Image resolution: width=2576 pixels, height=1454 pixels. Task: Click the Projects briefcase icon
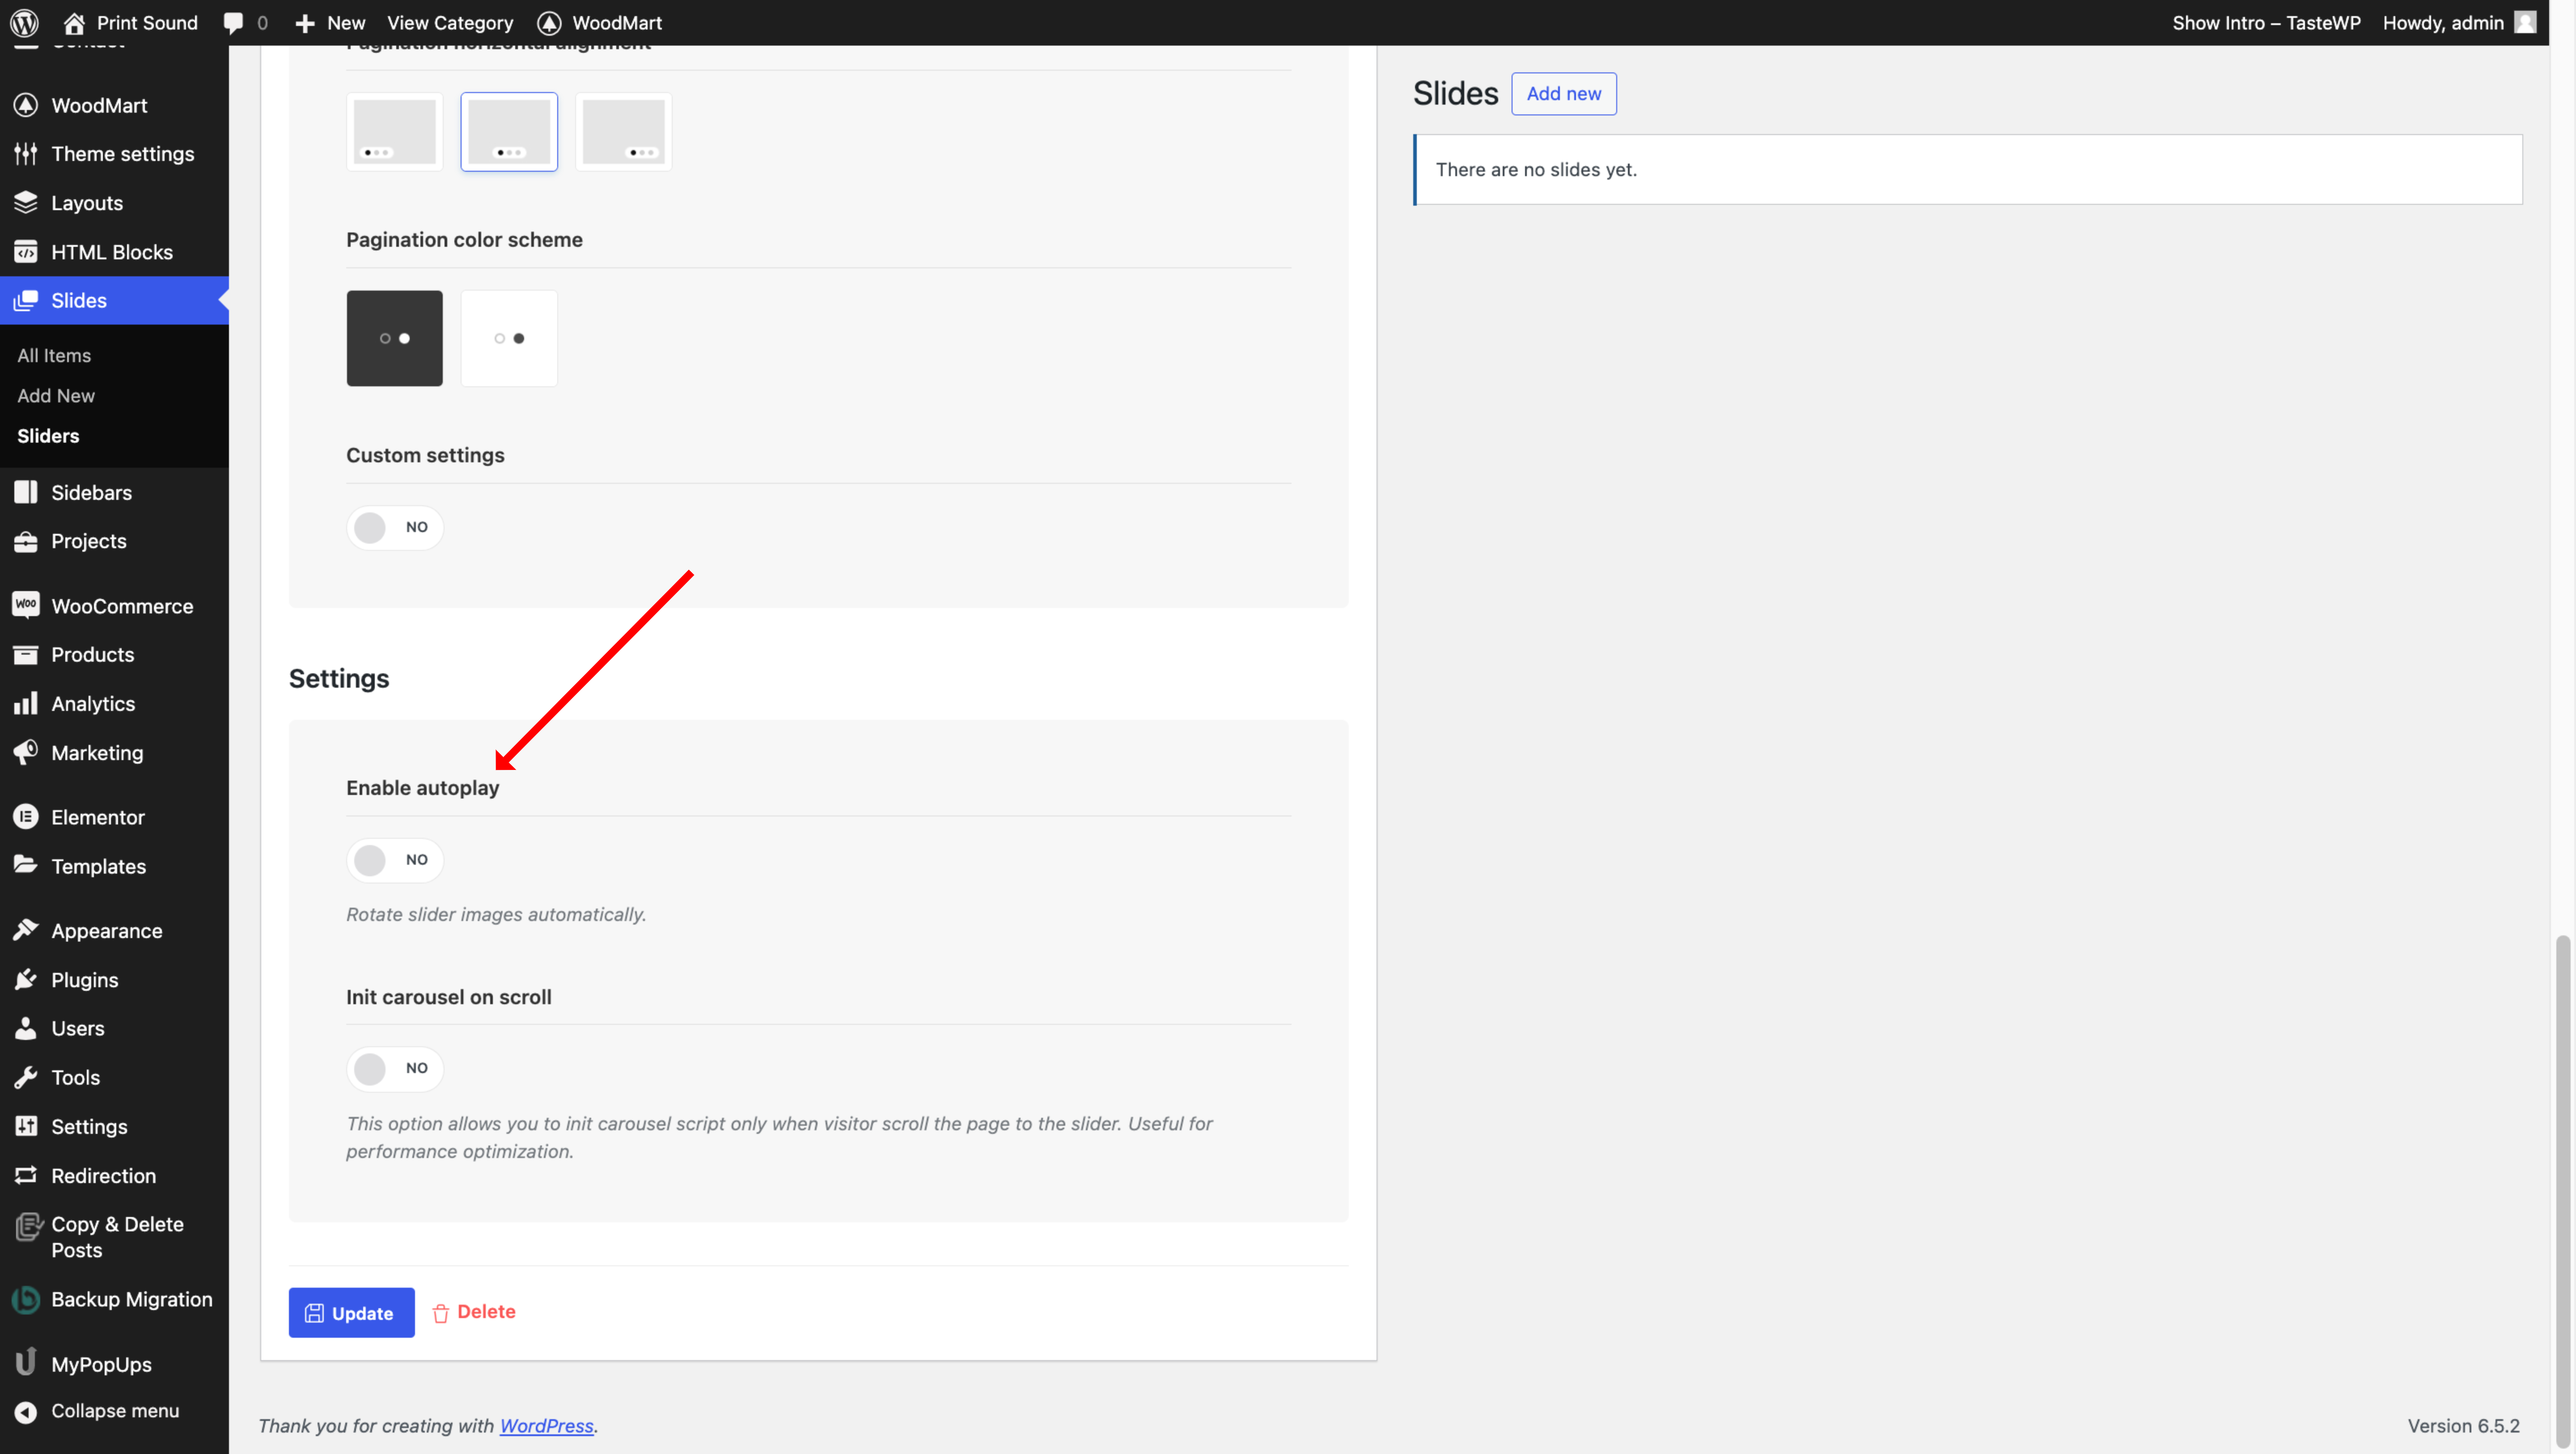tap(26, 541)
